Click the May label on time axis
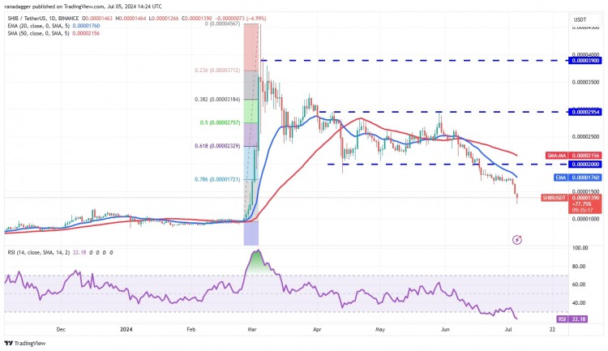The image size is (608, 351). coord(380,330)
